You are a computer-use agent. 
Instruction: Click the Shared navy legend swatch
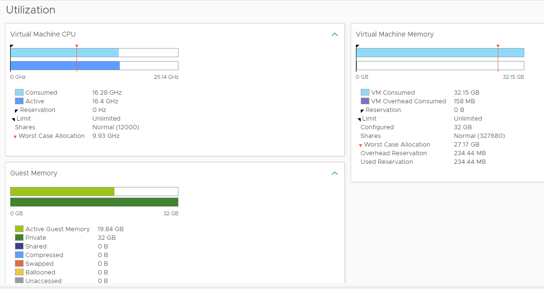coord(19,247)
